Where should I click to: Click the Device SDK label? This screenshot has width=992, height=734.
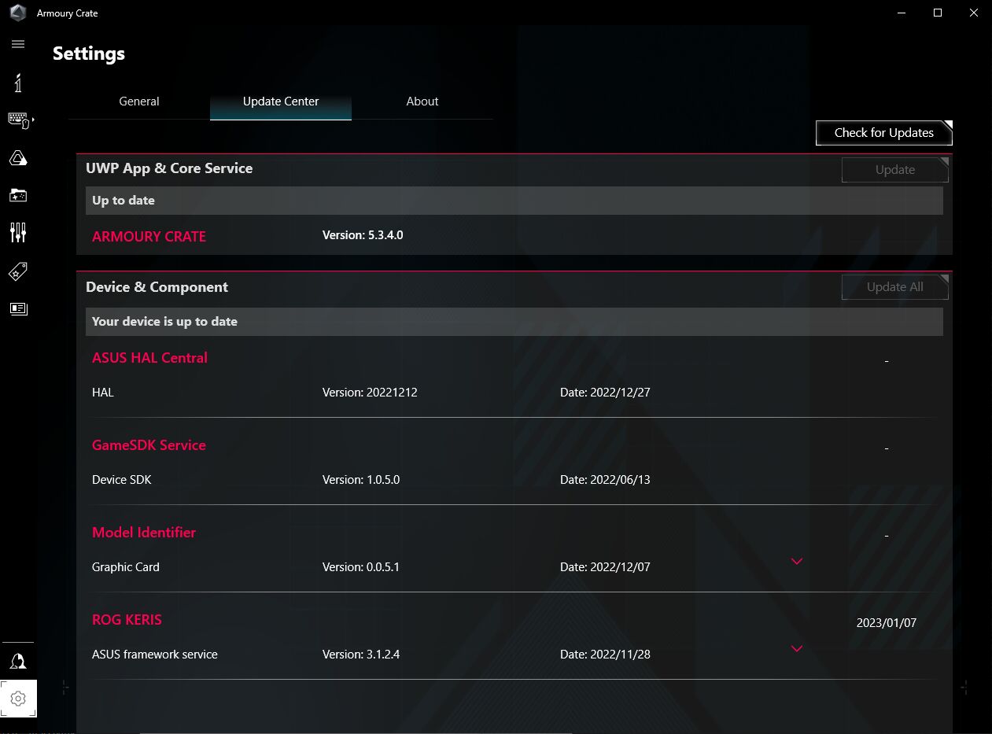[121, 479]
